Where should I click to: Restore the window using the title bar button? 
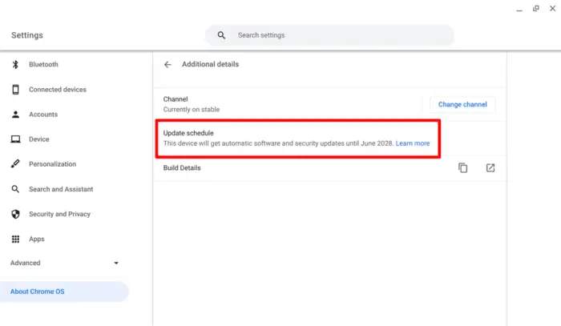tap(535, 9)
